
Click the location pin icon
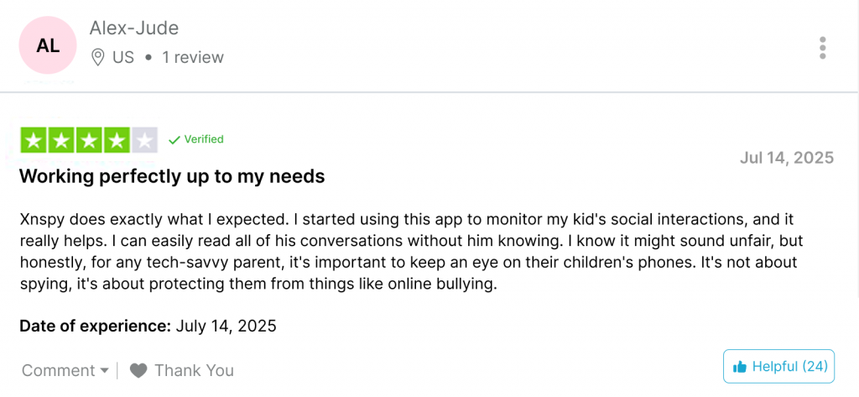click(x=98, y=57)
